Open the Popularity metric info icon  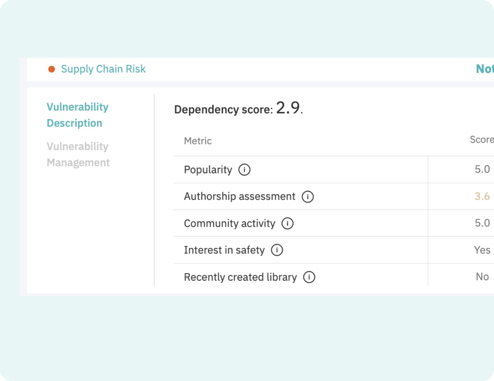click(244, 170)
